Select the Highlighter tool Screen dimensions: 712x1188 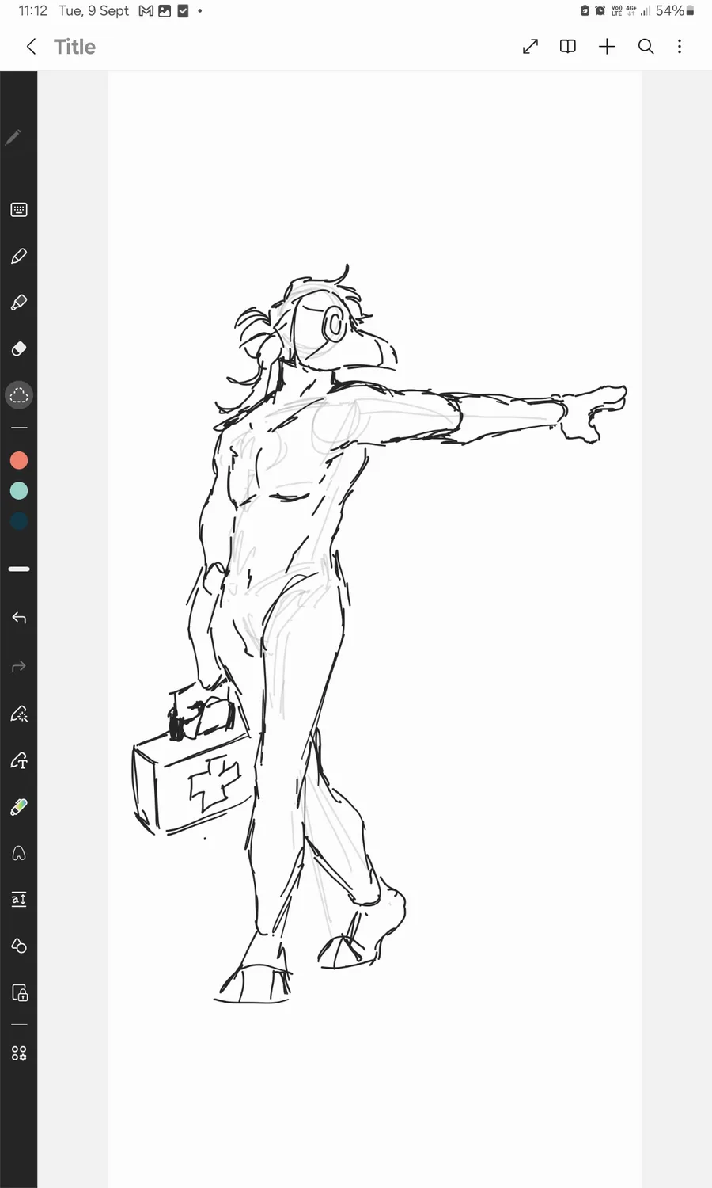[19, 303]
